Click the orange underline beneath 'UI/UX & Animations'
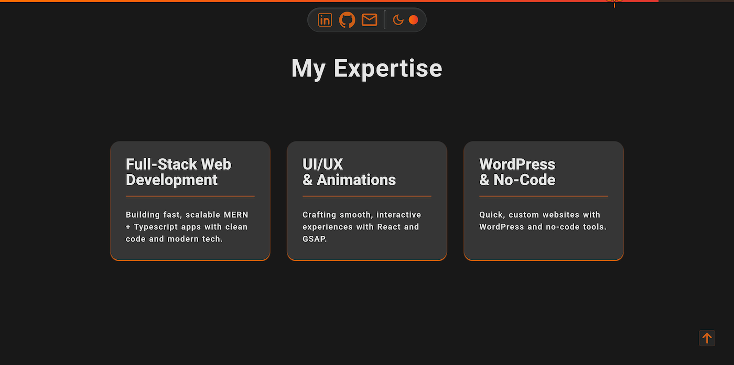Viewport: 734px width, 365px height. click(366, 196)
